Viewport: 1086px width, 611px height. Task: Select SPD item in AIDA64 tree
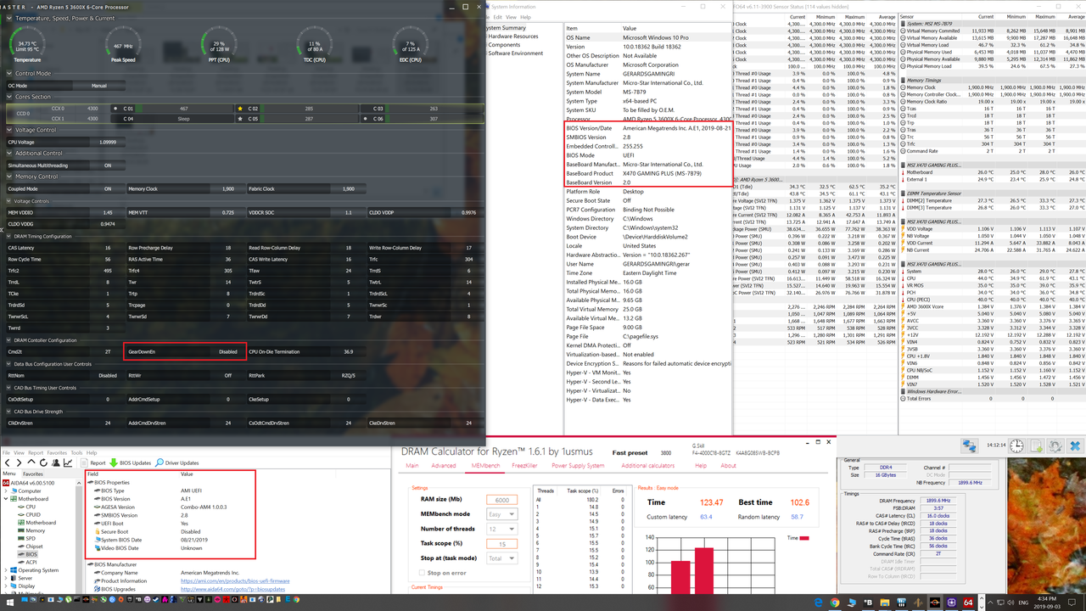(31, 539)
